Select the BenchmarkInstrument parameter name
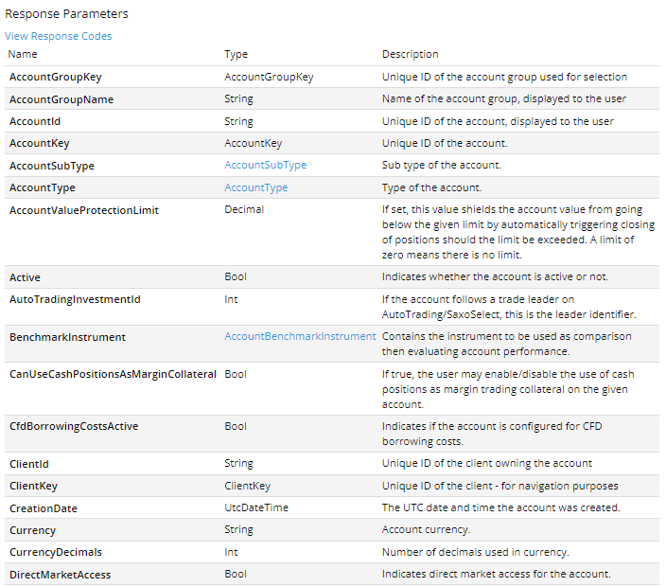 [67, 337]
